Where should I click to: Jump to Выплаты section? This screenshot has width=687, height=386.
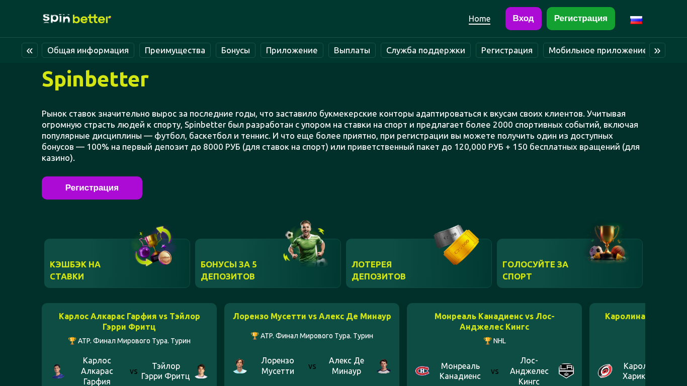pyautogui.click(x=352, y=50)
